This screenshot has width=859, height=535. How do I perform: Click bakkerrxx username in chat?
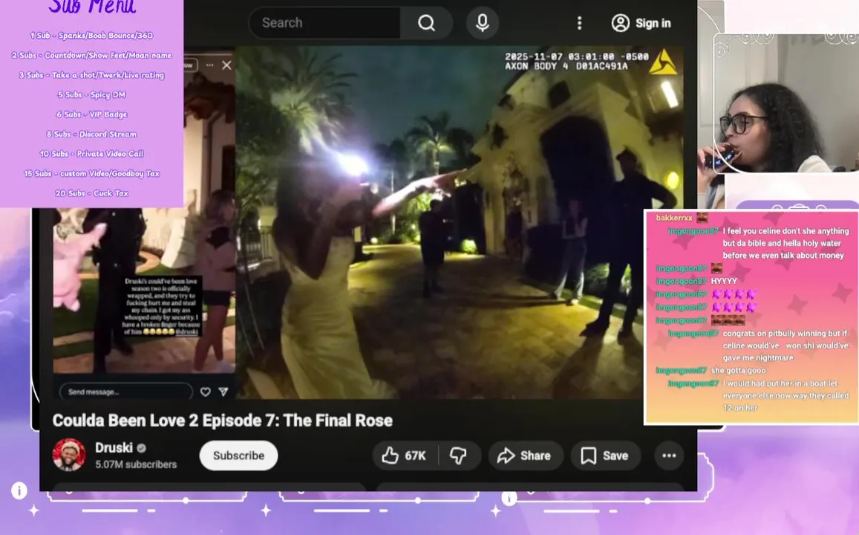coord(674,218)
